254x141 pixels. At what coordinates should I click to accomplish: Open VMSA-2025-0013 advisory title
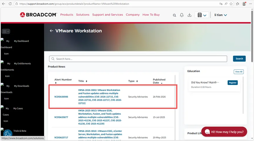[x=100, y=117]
